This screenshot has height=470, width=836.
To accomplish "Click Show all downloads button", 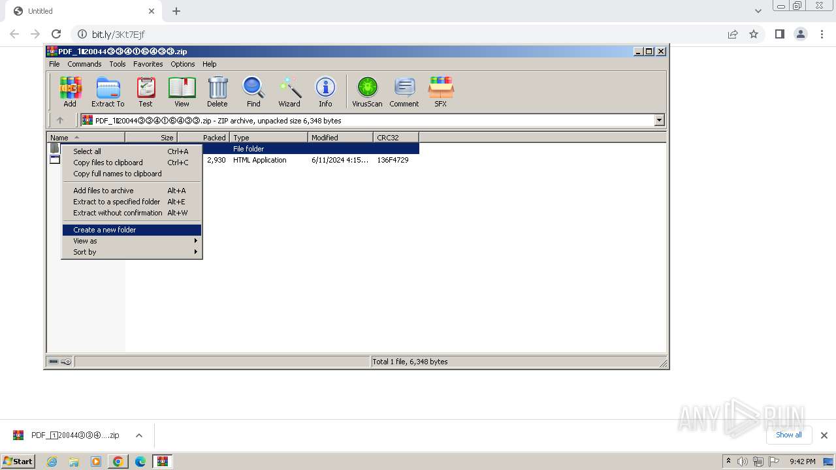I will [x=788, y=435].
